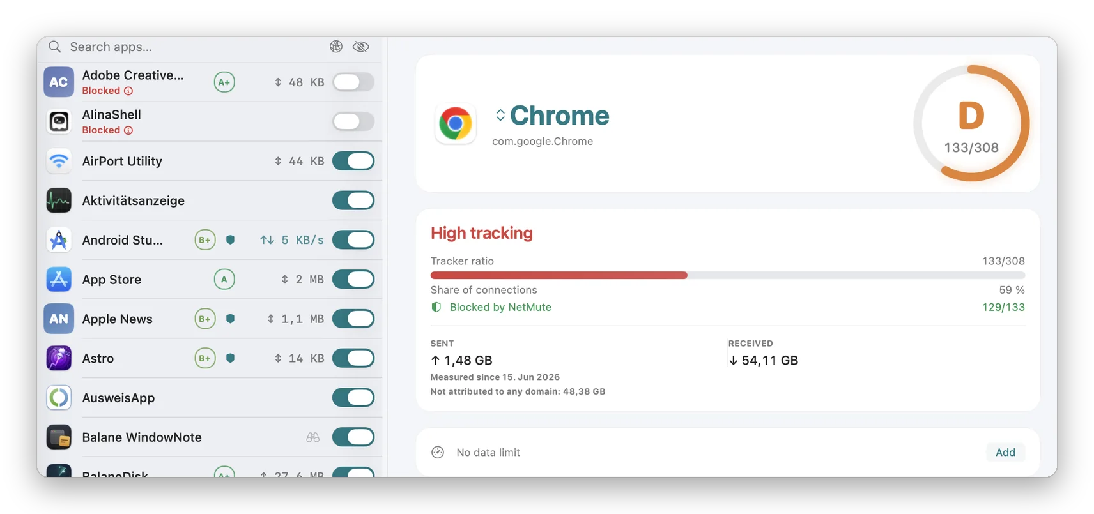Click the D grade tracker ring

(x=971, y=123)
